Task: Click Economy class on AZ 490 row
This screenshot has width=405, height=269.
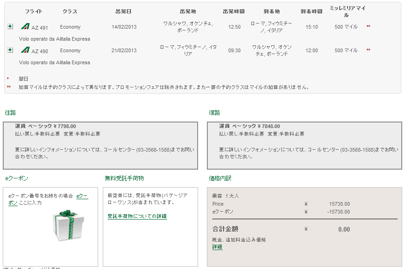Action: point(70,50)
